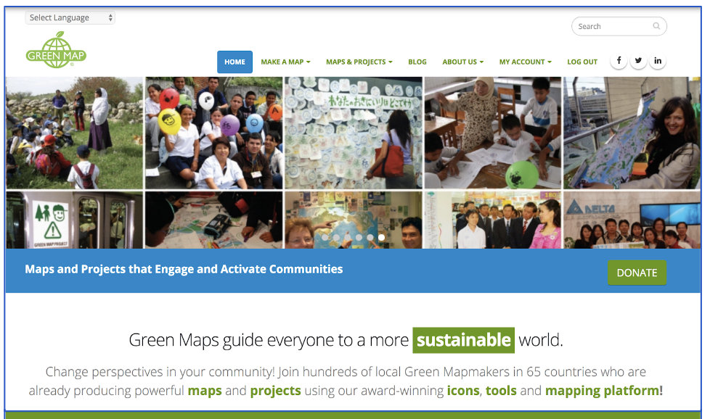This screenshot has height=419, width=710.
Task: Open the LinkedIn social icon
Action: pos(658,61)
